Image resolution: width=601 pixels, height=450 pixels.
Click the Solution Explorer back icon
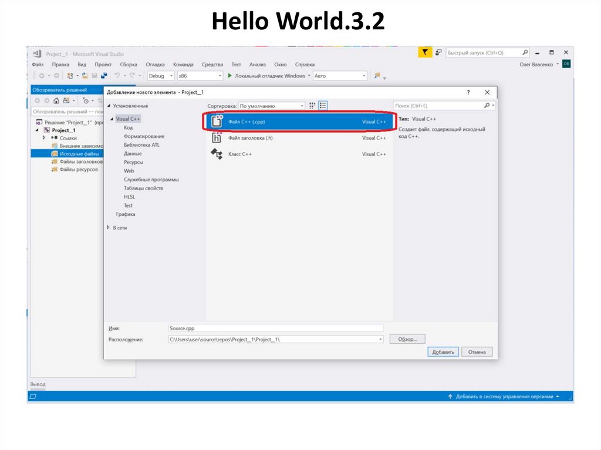point(37,101)
